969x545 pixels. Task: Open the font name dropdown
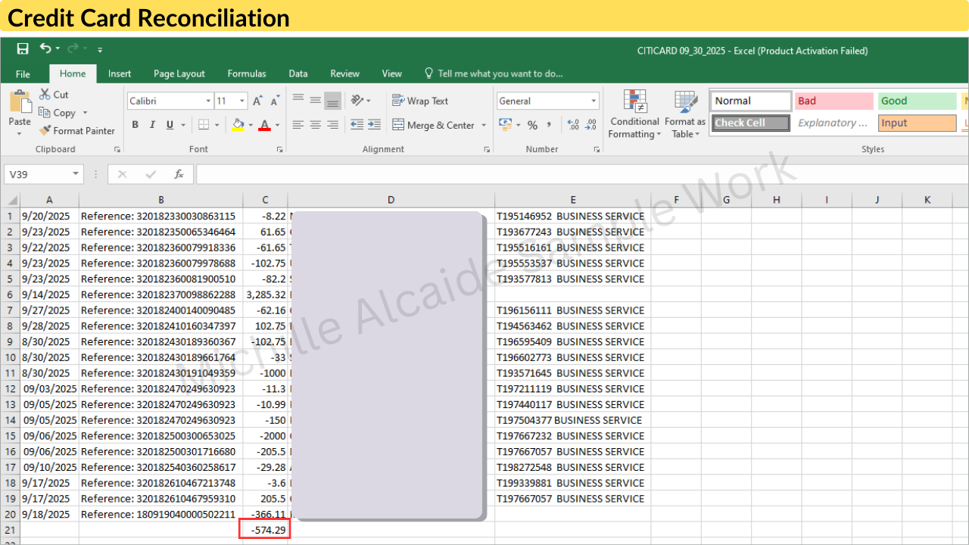click(x=208, y=101)
